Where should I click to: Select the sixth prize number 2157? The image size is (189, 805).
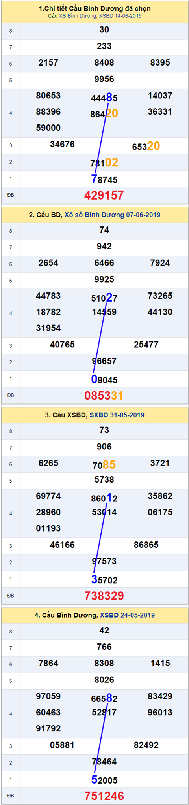(x=48, y=63)
